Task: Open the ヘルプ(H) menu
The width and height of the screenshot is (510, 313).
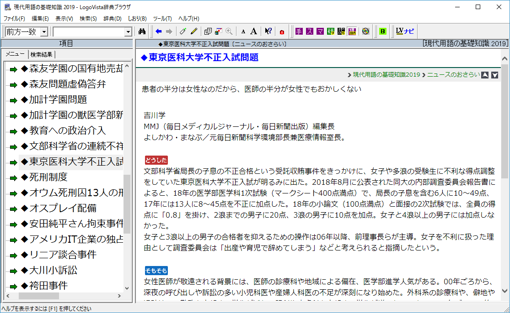Action: [x=189, y=19]
